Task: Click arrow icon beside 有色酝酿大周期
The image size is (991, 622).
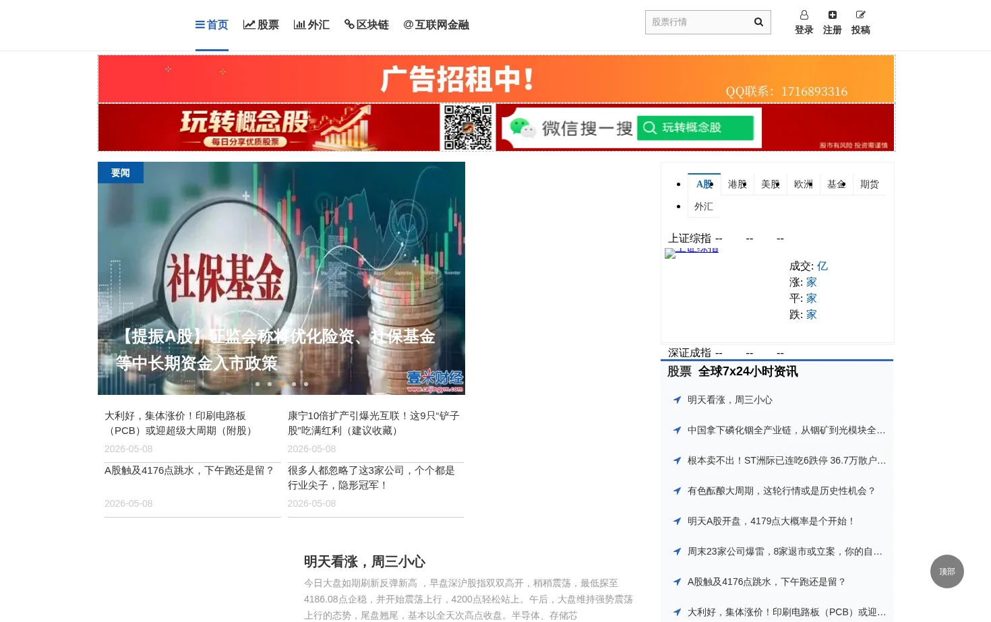Action: [x=677, y=491]
